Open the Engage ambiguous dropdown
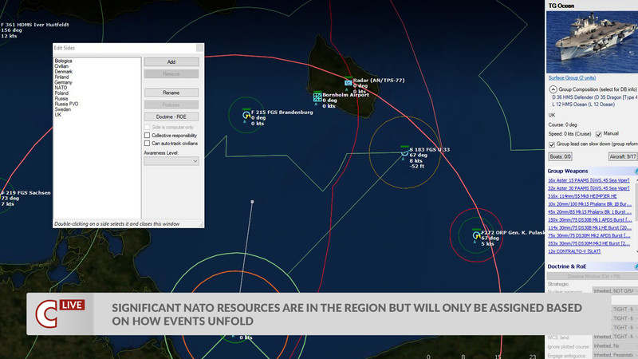638x359 pixels. [615, 355]
